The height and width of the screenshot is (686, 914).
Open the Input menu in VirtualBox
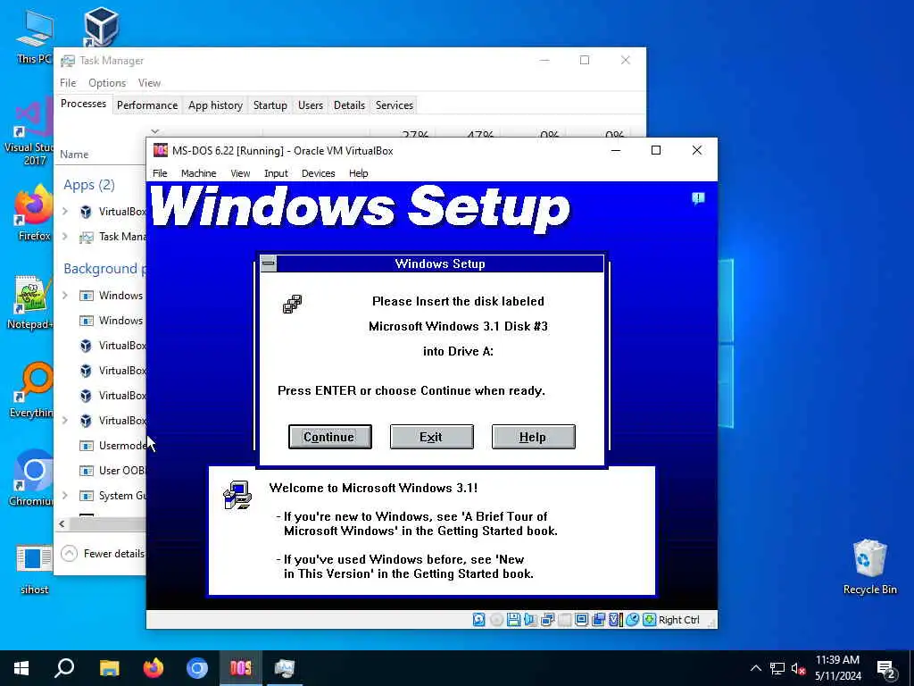(x=276, y=173)
